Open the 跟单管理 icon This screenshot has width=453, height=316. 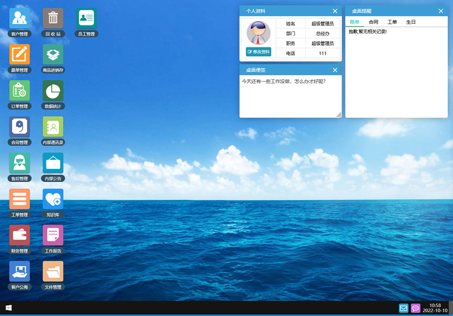click(19, 54)
